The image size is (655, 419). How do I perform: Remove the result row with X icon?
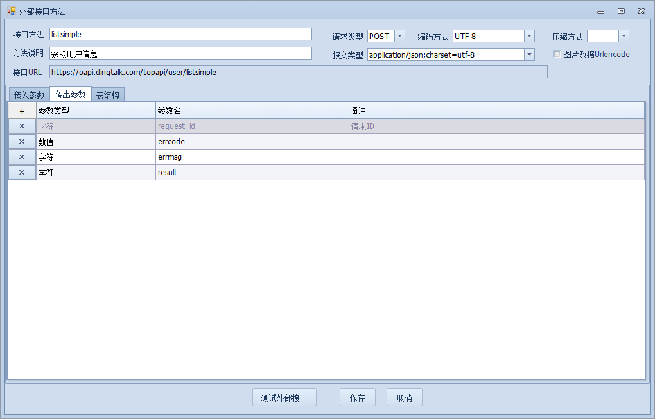pos(22,173)
